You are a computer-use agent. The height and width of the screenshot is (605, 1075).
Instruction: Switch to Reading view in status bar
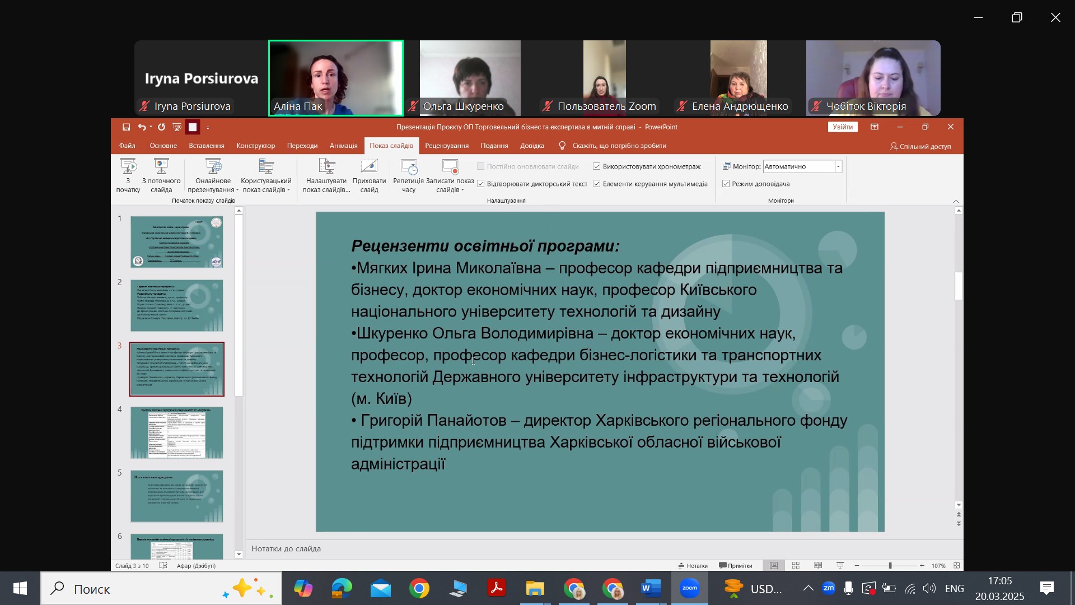tap(818, 566)
